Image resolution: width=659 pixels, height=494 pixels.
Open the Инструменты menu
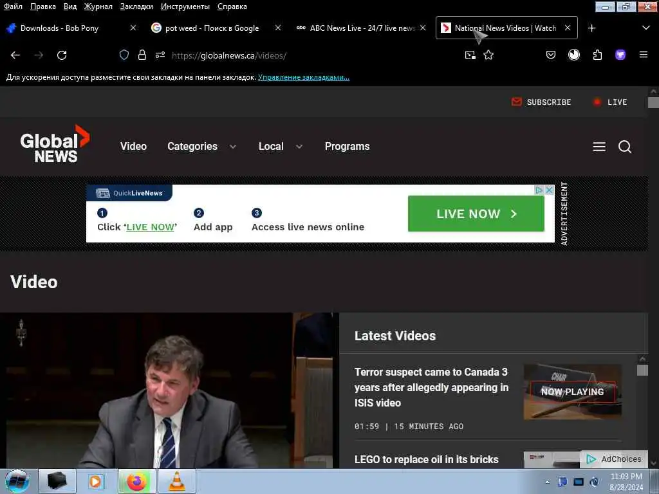coord(185,6)
